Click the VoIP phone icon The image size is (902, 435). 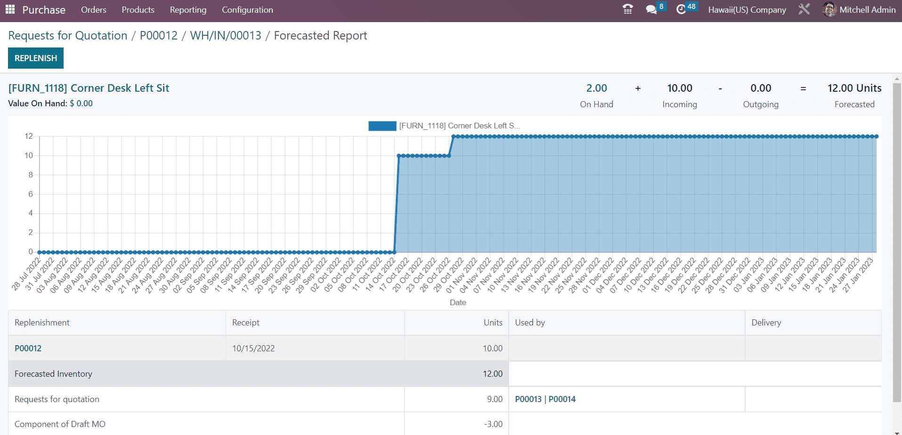(627, 10)
